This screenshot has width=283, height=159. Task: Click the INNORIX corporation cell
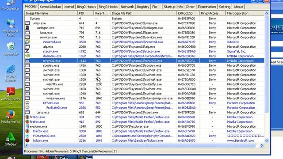coord(233,42)
